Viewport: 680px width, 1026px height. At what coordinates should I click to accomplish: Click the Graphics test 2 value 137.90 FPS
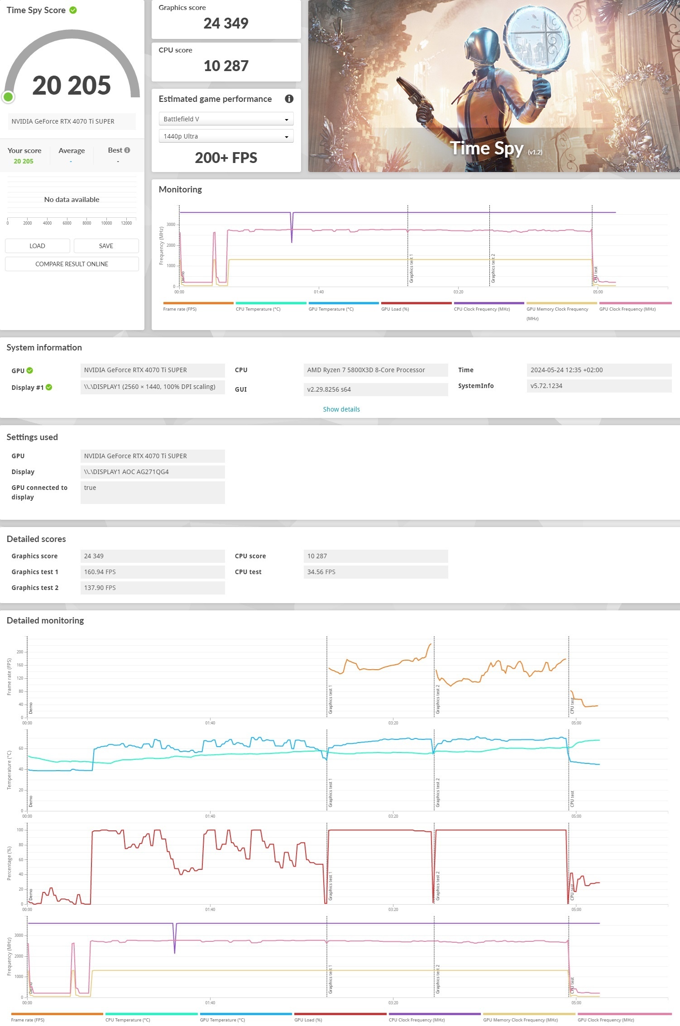point(153,588)
